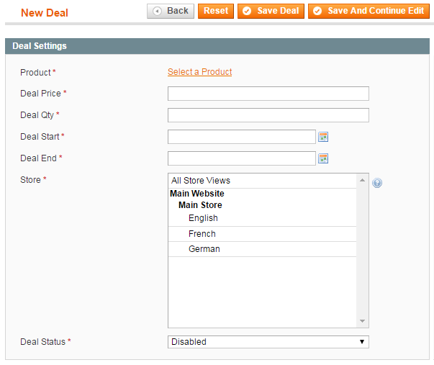The height and width of the screenshot is (365, 434).
Task: Click the Store list scroll-down arrow
Action: point(362,321)
